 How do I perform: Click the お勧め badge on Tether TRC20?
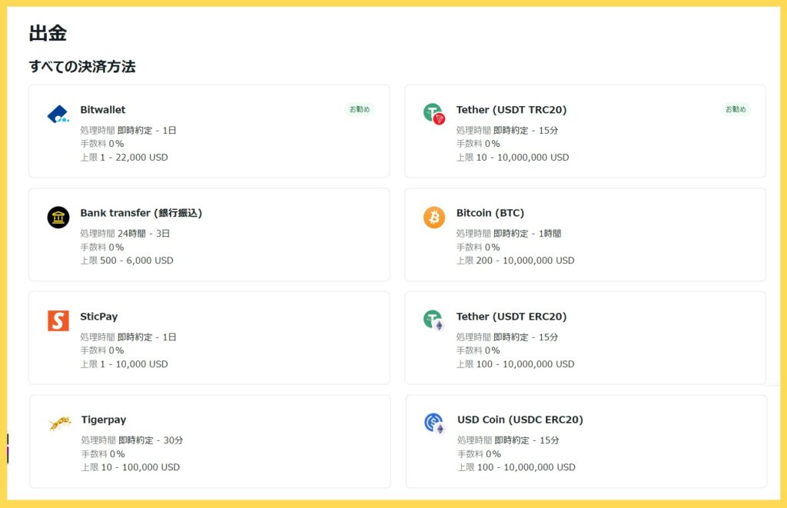pos(736,109)
